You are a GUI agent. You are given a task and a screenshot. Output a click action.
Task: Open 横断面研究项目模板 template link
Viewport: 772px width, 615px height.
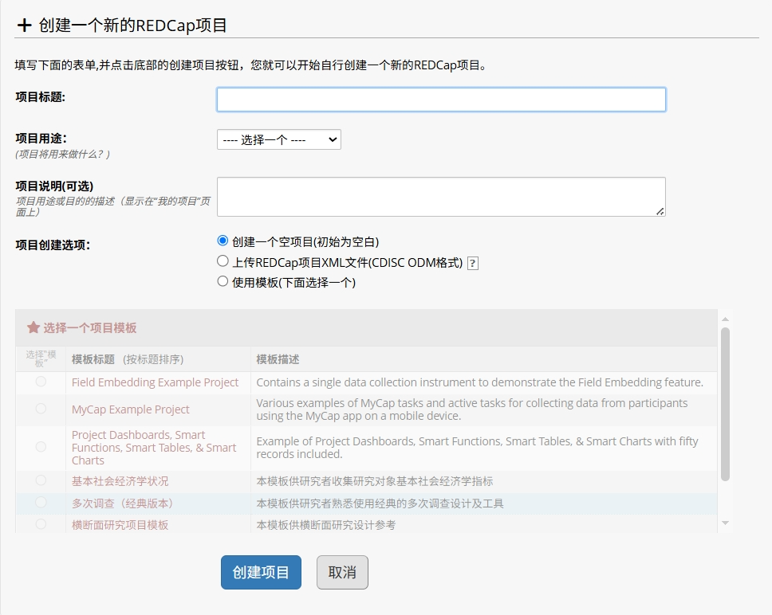tap(120, 525)
